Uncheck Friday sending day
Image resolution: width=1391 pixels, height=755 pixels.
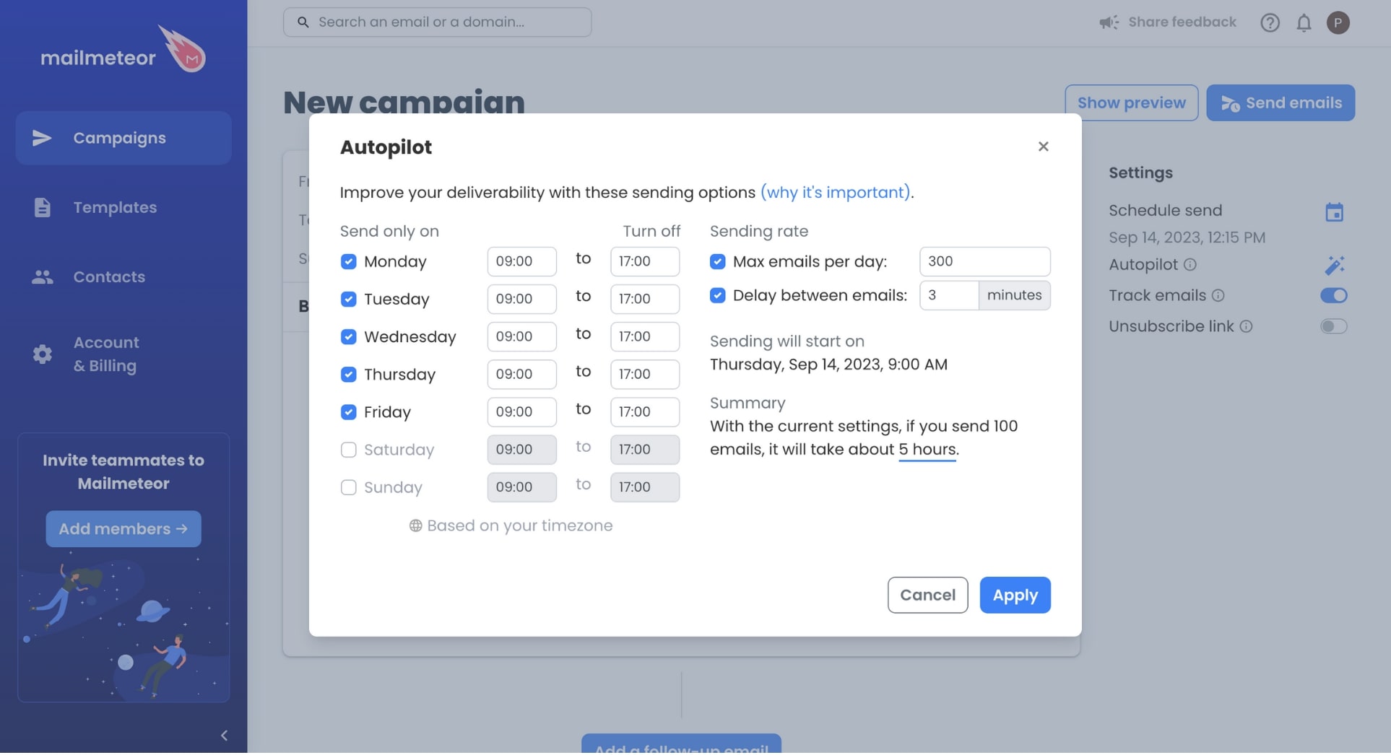pos(348,411)
